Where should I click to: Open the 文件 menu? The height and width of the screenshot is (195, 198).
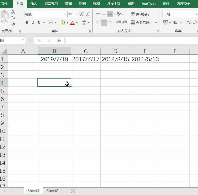click(5, 4)
